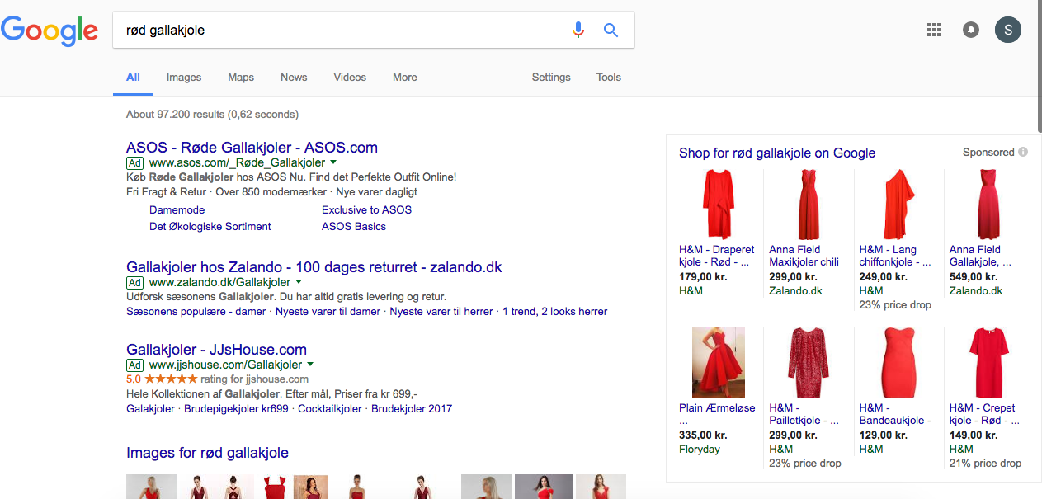Click the H&M - Draperet kjole title
The height and width of the screenshot is (499, 1042).
pyautogui.click(x=717, y=256)
